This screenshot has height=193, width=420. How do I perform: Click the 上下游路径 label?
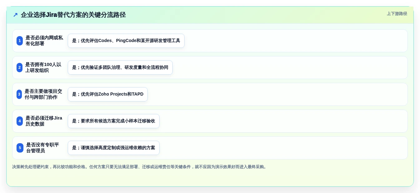(x=397, y=14)
